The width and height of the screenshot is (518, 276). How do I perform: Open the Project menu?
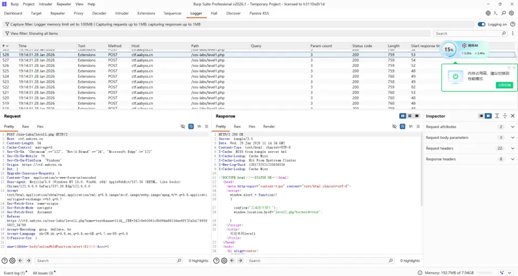(29, 4)
